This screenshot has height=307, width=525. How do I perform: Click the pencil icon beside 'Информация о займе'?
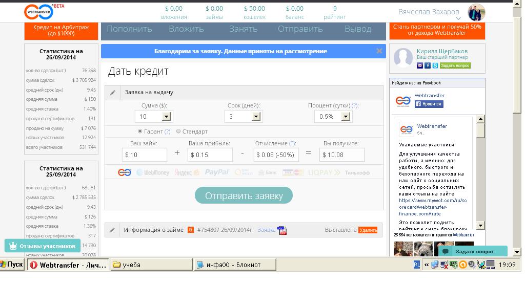(112, 230)
